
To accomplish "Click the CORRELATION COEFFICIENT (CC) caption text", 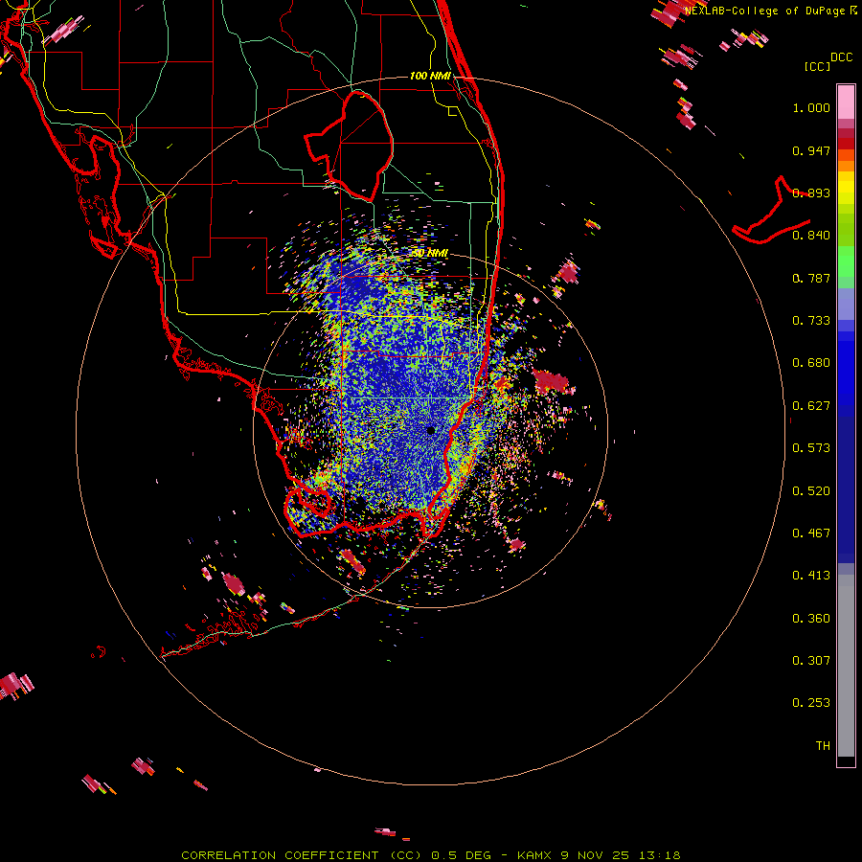I will click(x=303, y=855).
